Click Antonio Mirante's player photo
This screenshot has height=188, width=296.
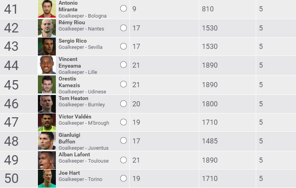47,9
